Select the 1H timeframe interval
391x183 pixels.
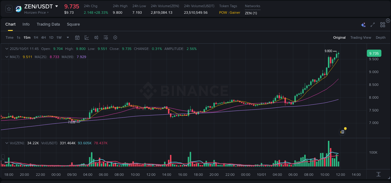pyautogui.click(x=36, y=37)
